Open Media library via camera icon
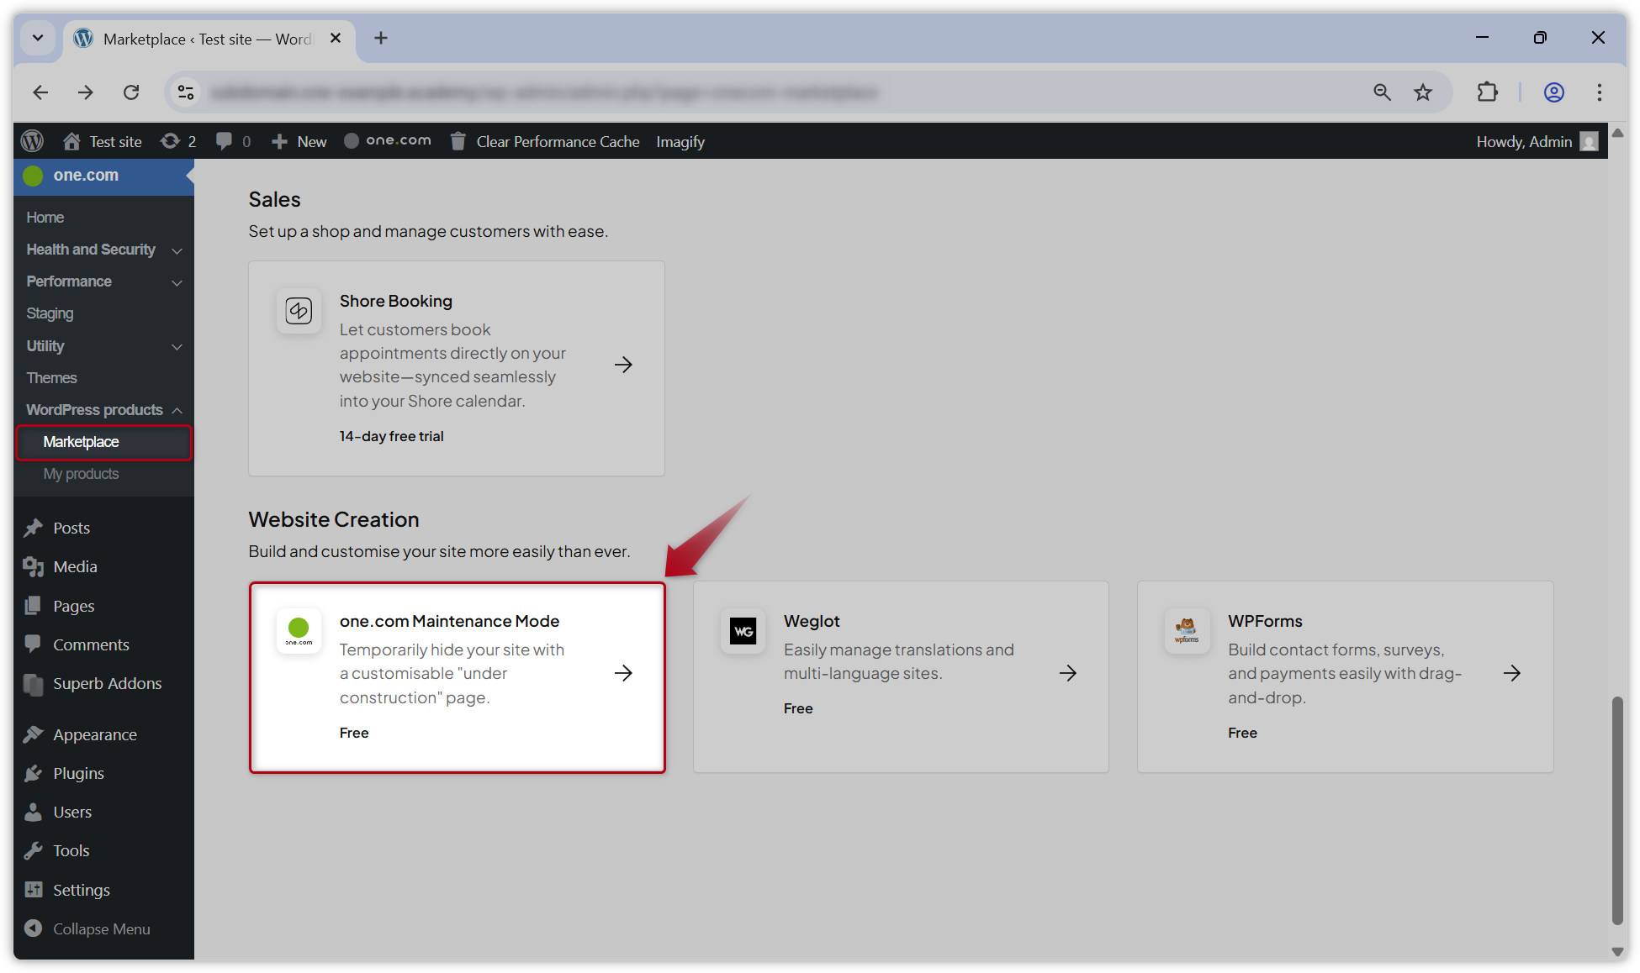 (x=34, y=566)
